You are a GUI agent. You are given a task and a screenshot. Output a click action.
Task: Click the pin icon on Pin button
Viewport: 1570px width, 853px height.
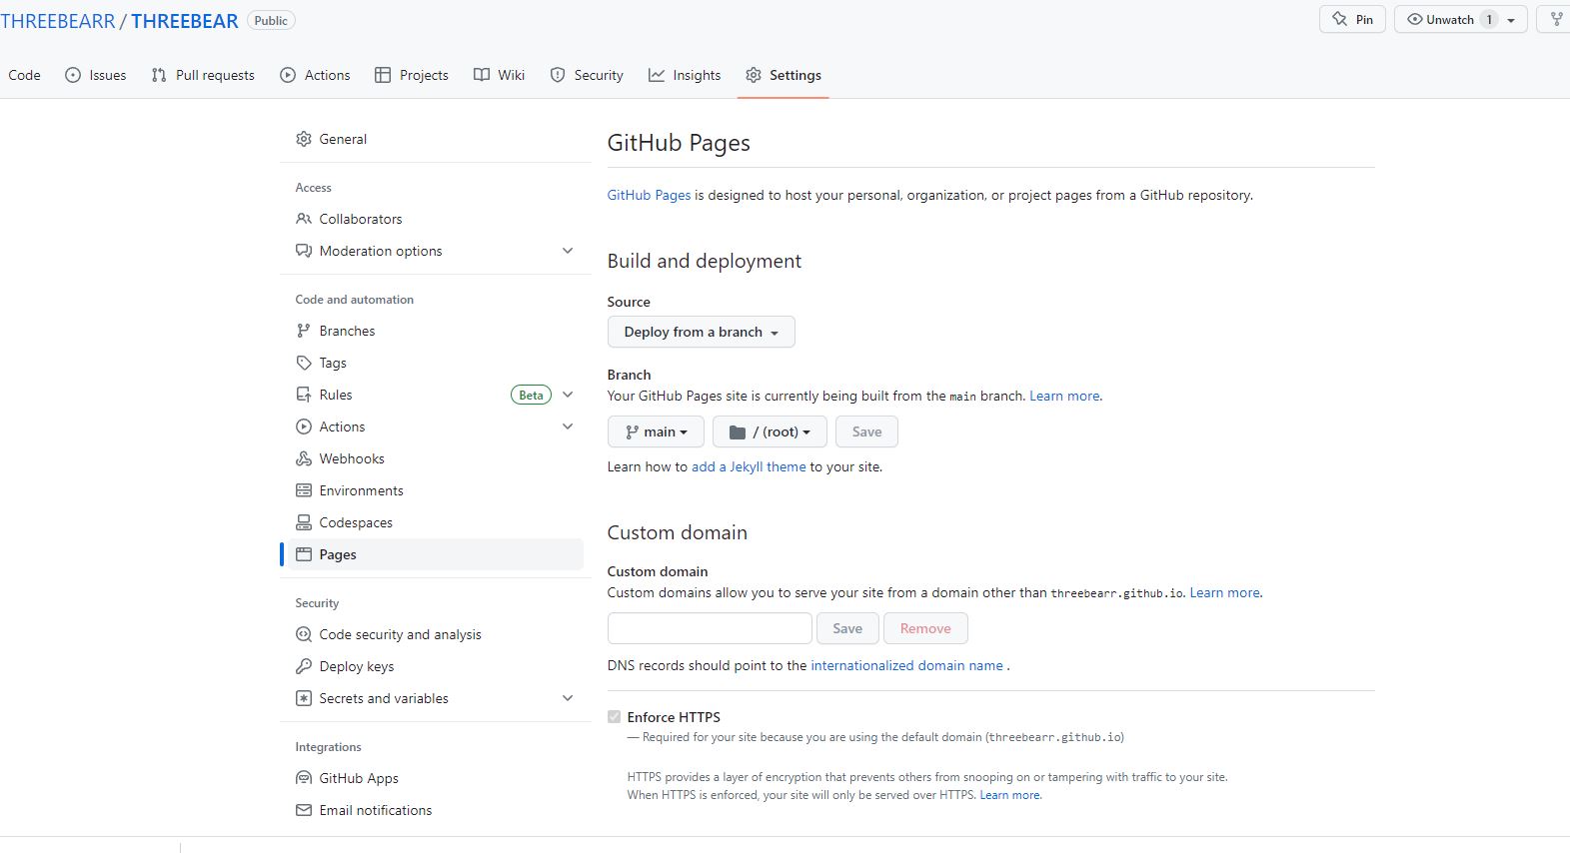[1339, 19]
